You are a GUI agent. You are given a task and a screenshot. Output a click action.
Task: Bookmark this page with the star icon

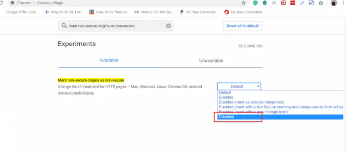click(x=243, y=3)
